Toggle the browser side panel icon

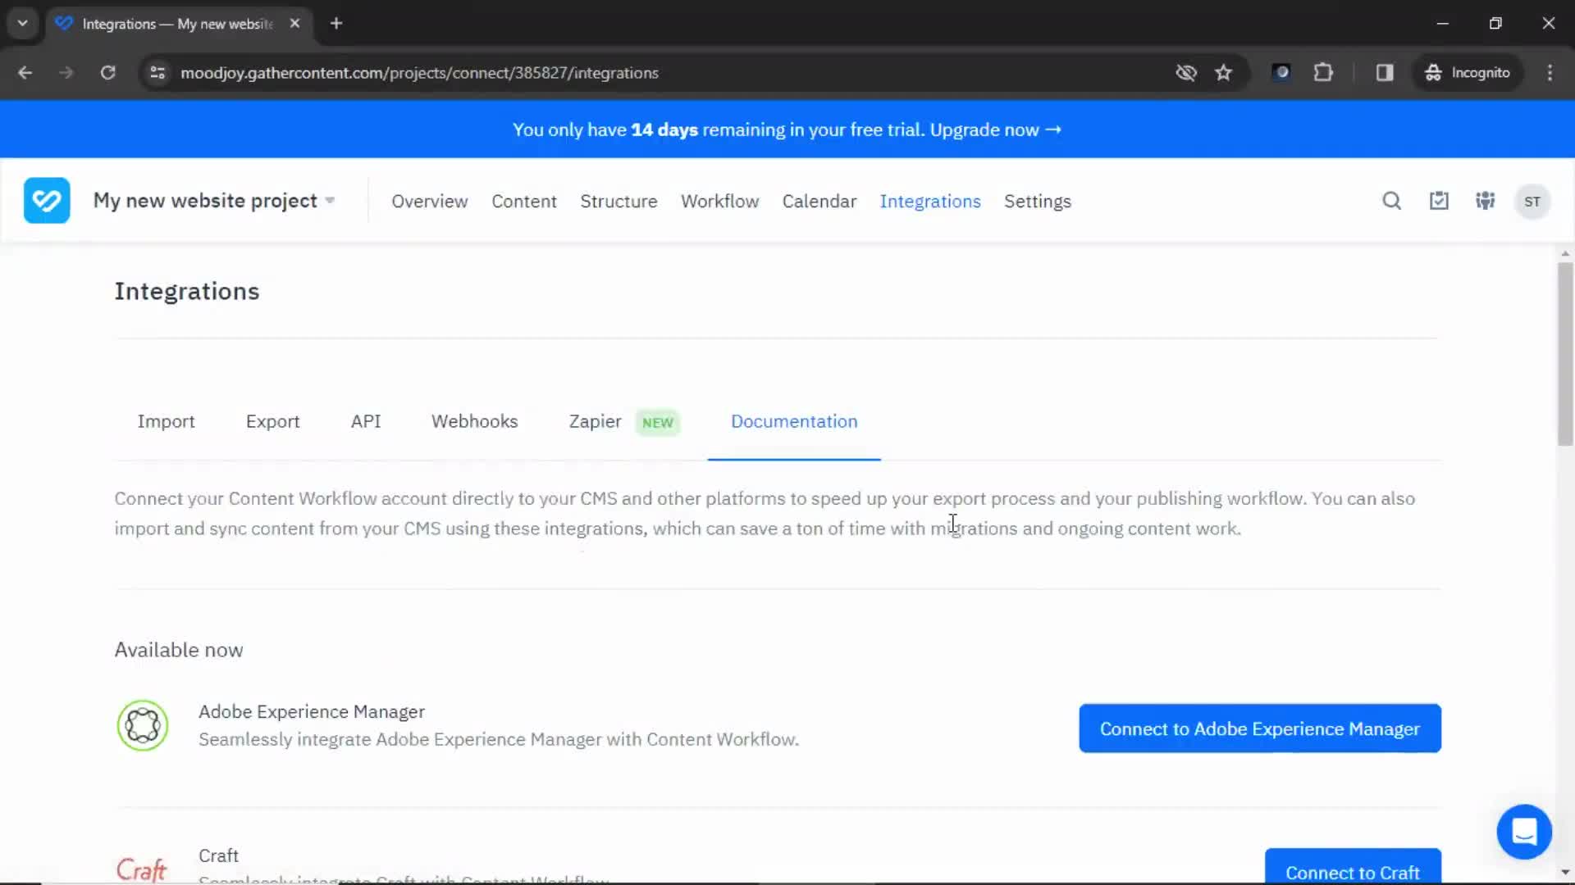point(1385,73)
